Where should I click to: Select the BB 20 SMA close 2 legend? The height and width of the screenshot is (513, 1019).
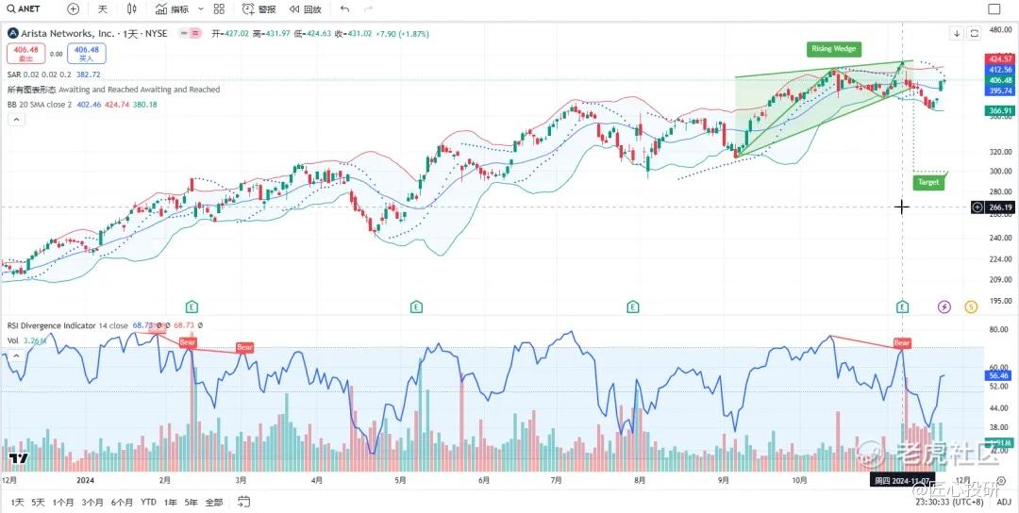[x=82, y=105]
